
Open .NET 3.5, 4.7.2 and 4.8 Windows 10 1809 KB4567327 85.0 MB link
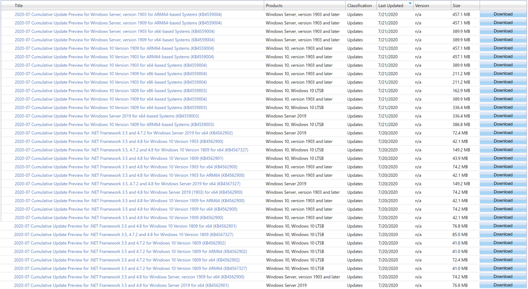click(124, 234)
